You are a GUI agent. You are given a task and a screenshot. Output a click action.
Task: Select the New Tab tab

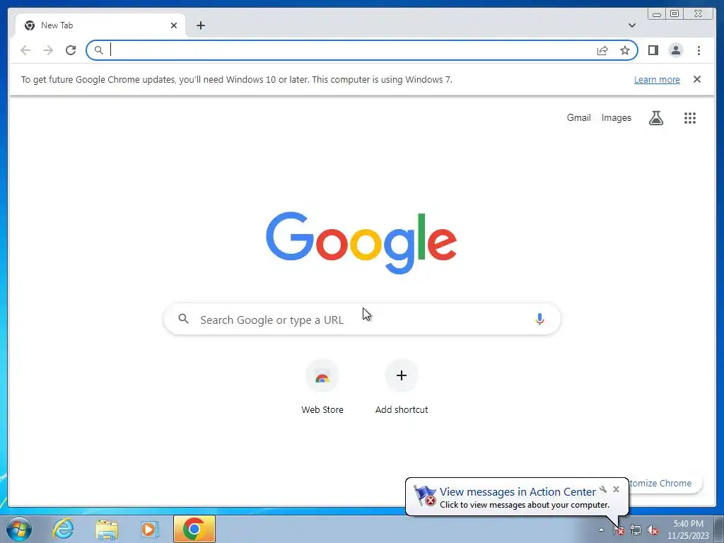[100, 25]
